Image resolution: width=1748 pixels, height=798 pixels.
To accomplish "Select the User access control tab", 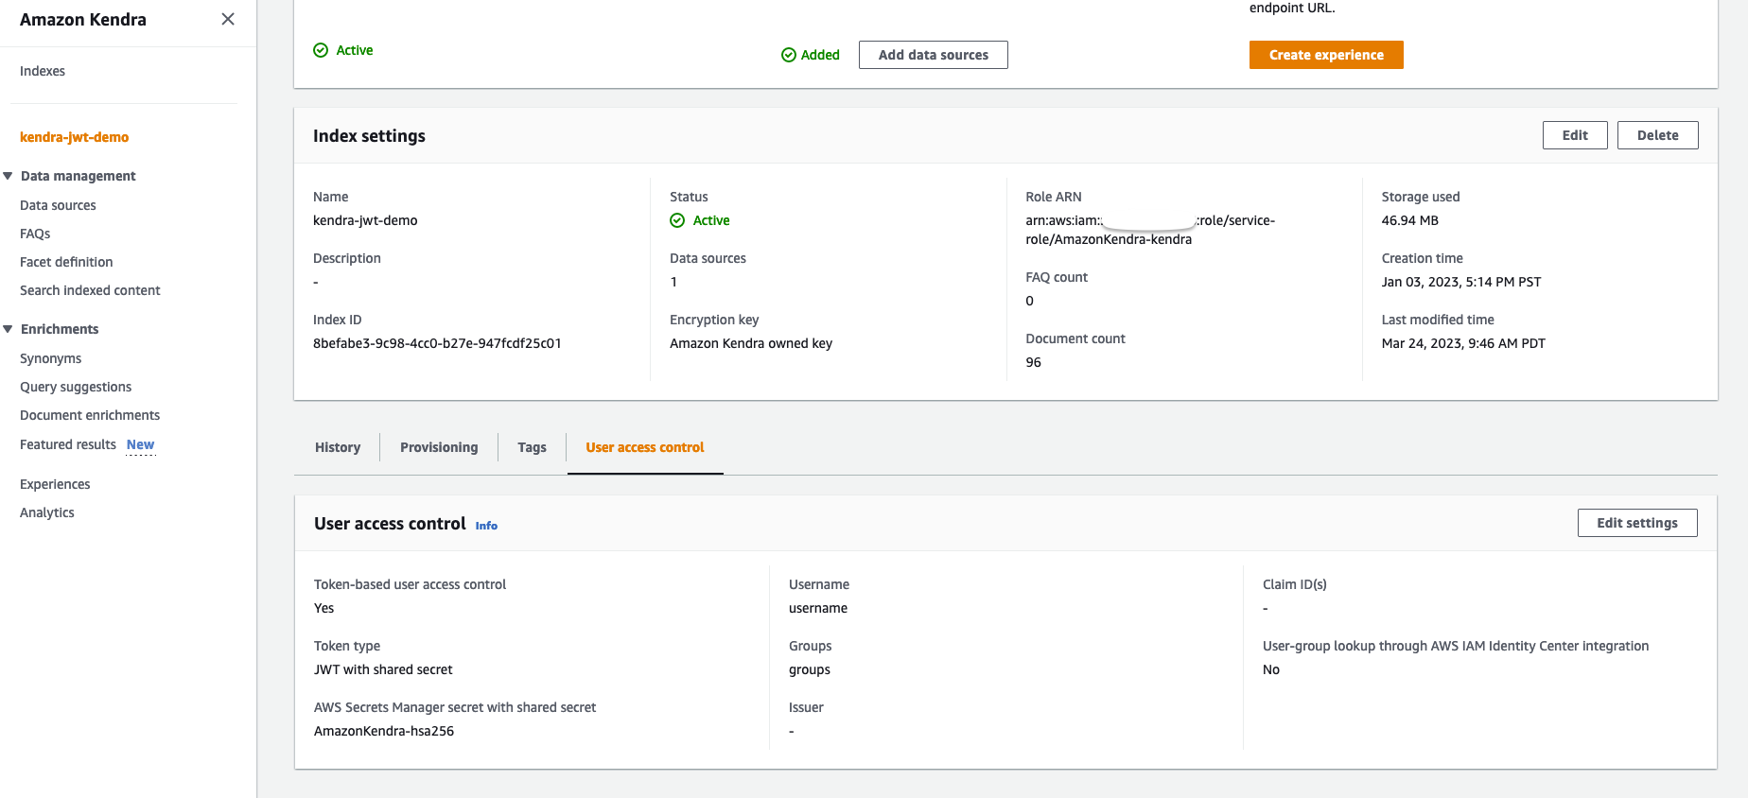I will (645, 447).
